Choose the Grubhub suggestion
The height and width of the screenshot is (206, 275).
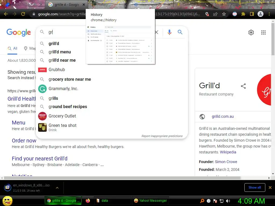[x=112, y=69]
